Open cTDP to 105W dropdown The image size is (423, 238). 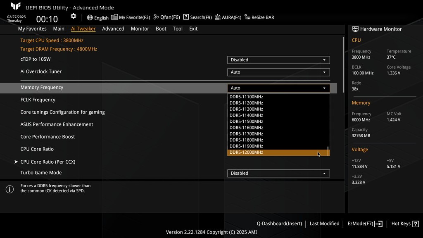278,59
